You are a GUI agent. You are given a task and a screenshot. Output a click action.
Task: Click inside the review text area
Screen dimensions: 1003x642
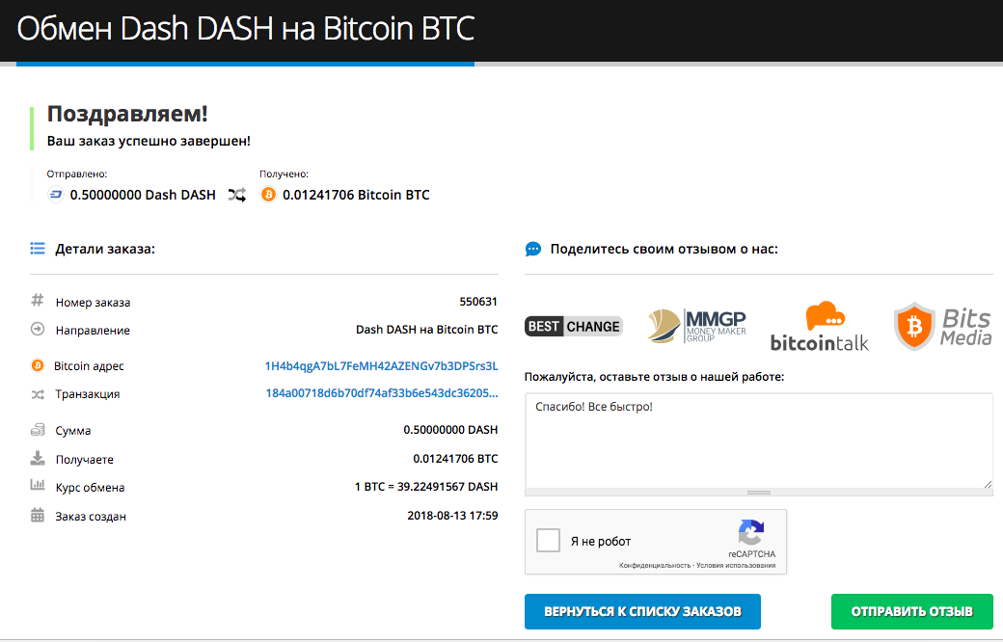[x=759, y=441]
